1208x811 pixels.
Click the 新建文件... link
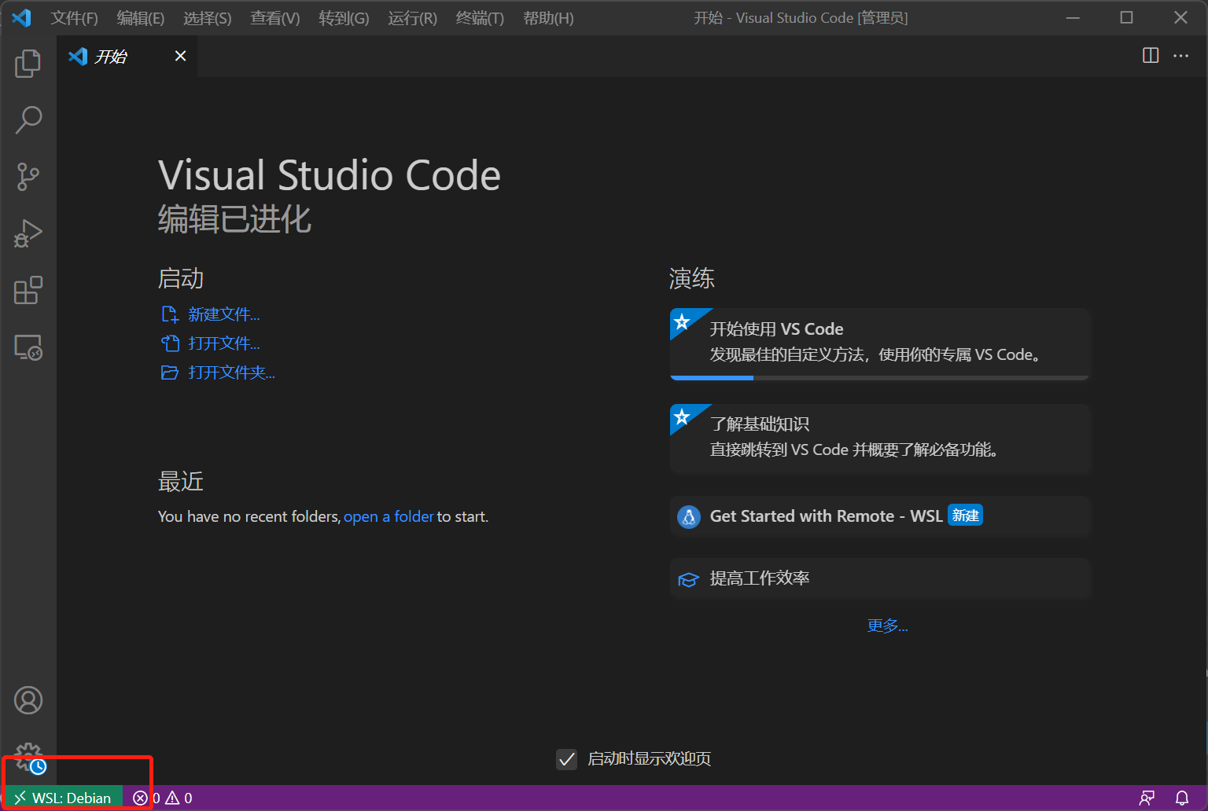coord(224,314)
